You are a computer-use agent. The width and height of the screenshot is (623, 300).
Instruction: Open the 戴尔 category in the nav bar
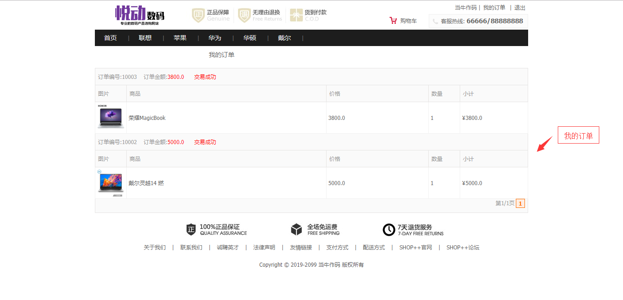(284, 38)
